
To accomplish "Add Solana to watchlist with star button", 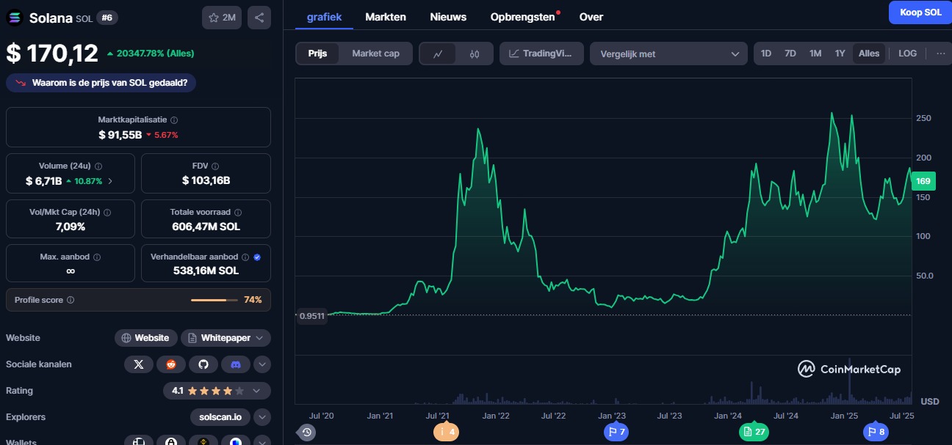I will click(222, 18).
